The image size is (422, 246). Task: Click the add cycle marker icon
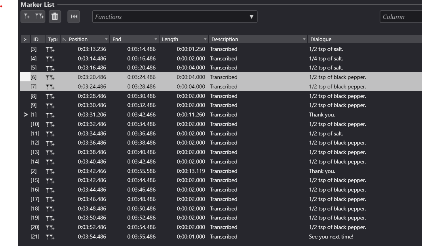coord(40,17)
